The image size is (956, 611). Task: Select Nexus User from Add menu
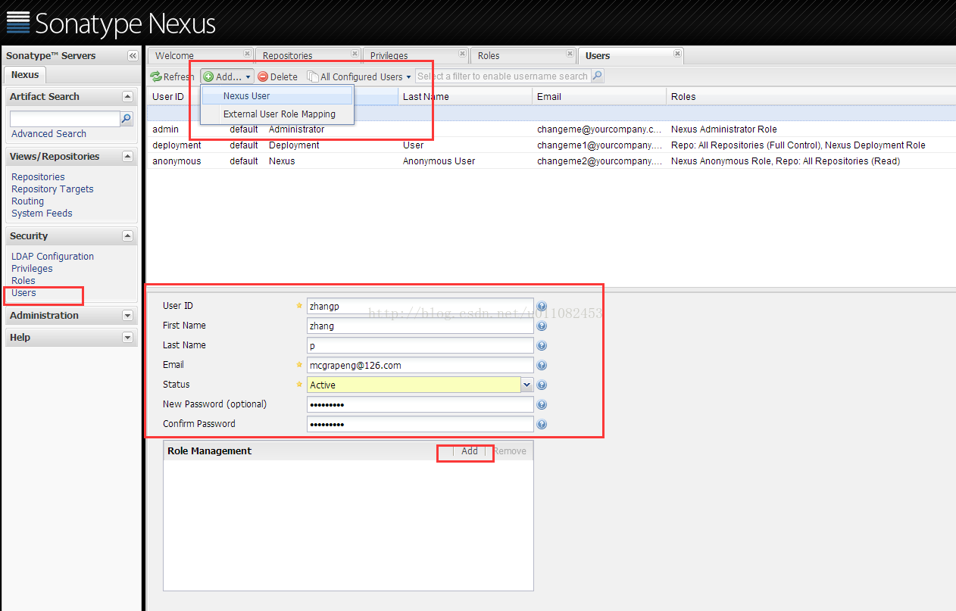point(276,96)
